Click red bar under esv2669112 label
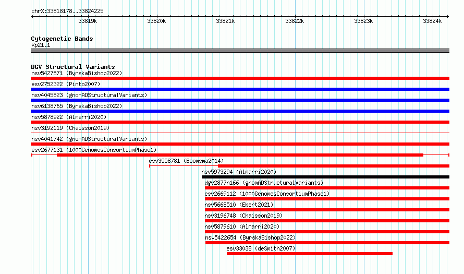 point(327,199)
